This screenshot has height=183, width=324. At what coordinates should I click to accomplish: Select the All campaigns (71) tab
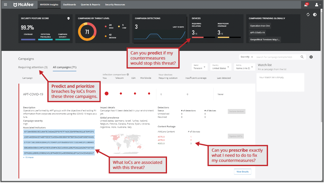(x=64, y=67)
